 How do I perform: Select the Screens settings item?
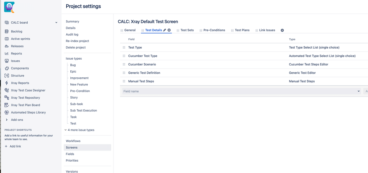tap(87, 148)
